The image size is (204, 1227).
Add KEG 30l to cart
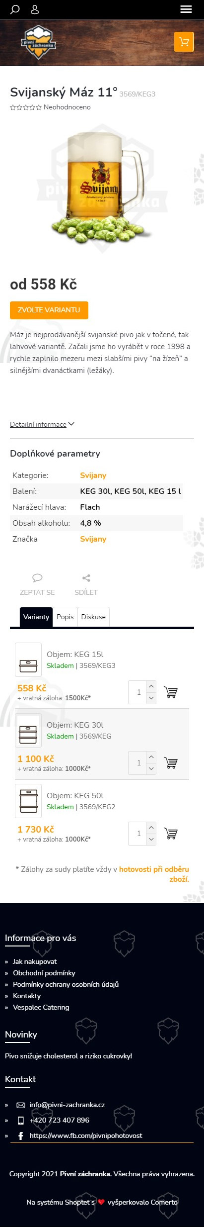[171, 763]
